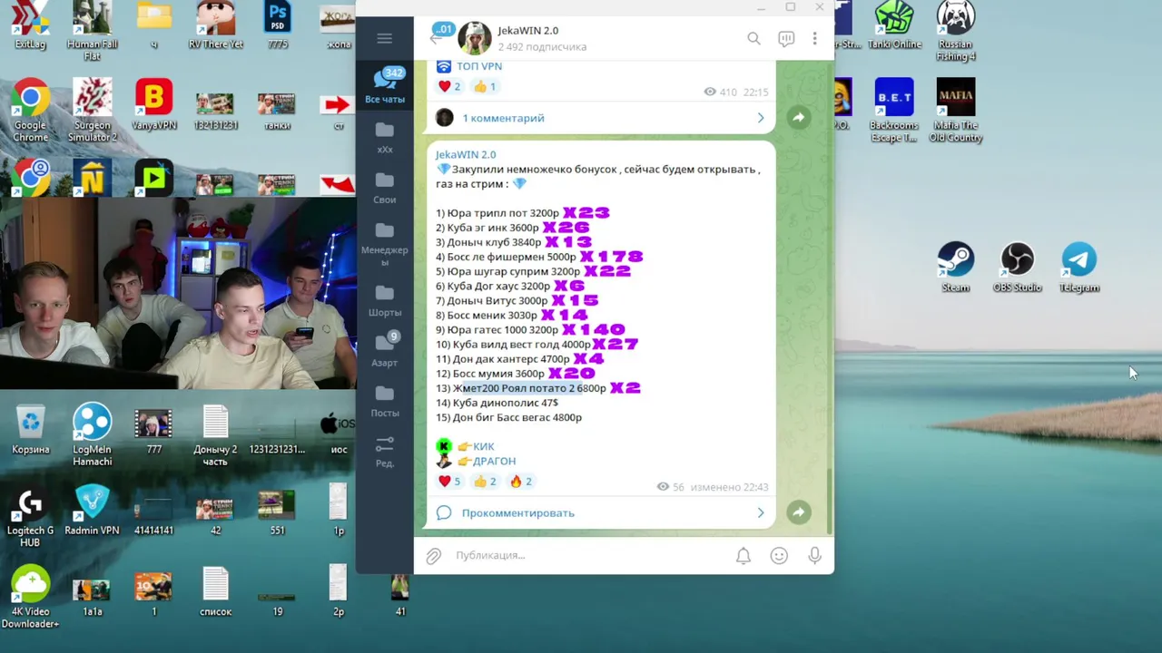Image resolution: width=1162 pixels, height=653 pixels.
Task: Select the VanyaVPN desktop icon
Action: 153,104
